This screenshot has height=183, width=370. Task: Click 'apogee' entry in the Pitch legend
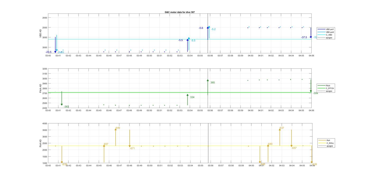(x=325, y=91)
